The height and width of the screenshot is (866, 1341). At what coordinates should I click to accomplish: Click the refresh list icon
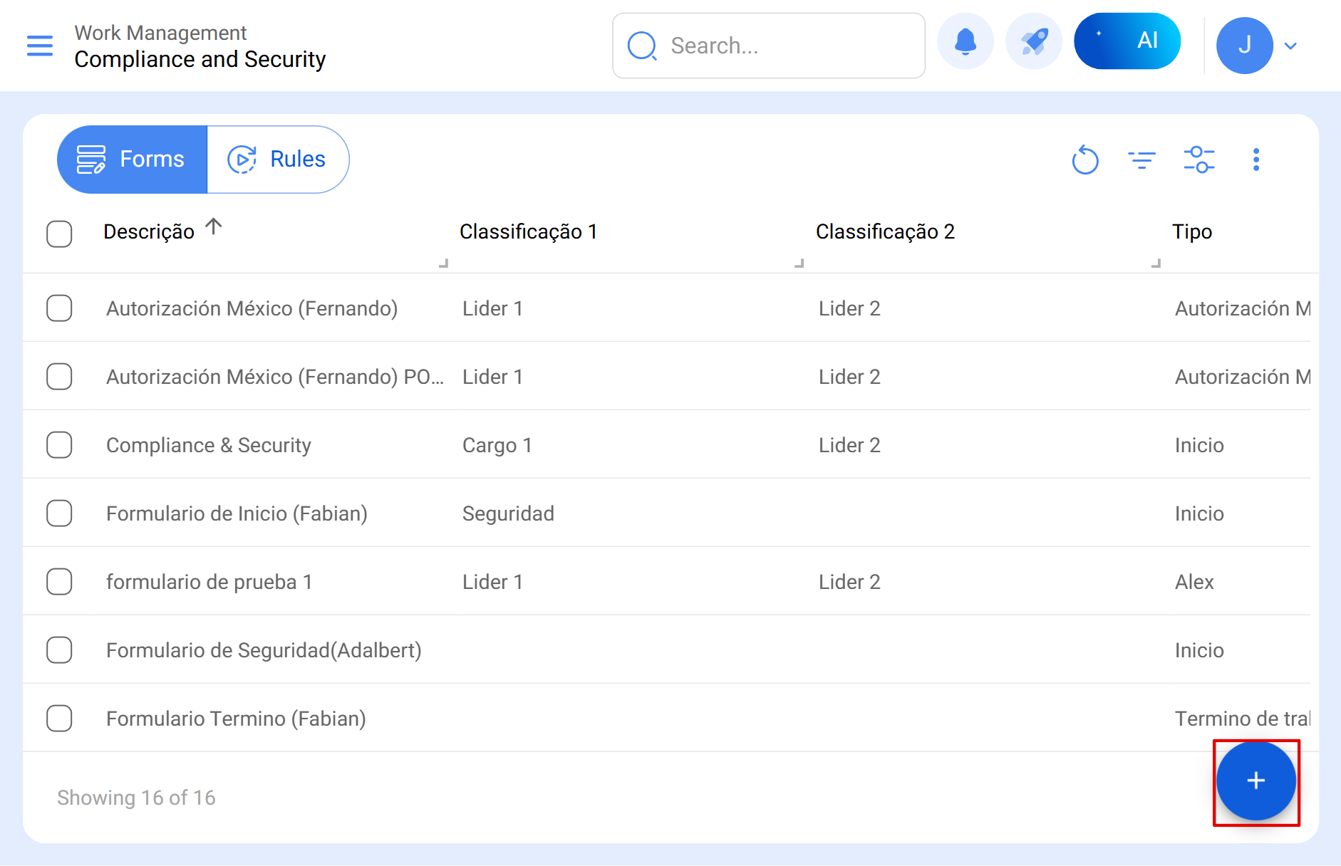(1084, 160)
